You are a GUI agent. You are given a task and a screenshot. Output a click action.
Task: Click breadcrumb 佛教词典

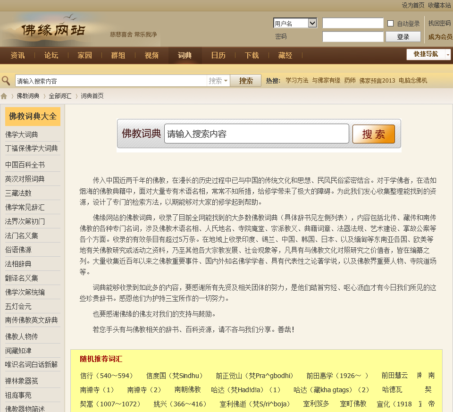click(x=28, y=96)
